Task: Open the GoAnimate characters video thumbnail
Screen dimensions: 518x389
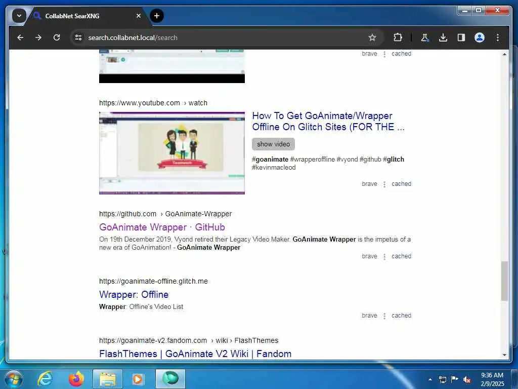Action: pyautogui.click(x=172, y=153)
